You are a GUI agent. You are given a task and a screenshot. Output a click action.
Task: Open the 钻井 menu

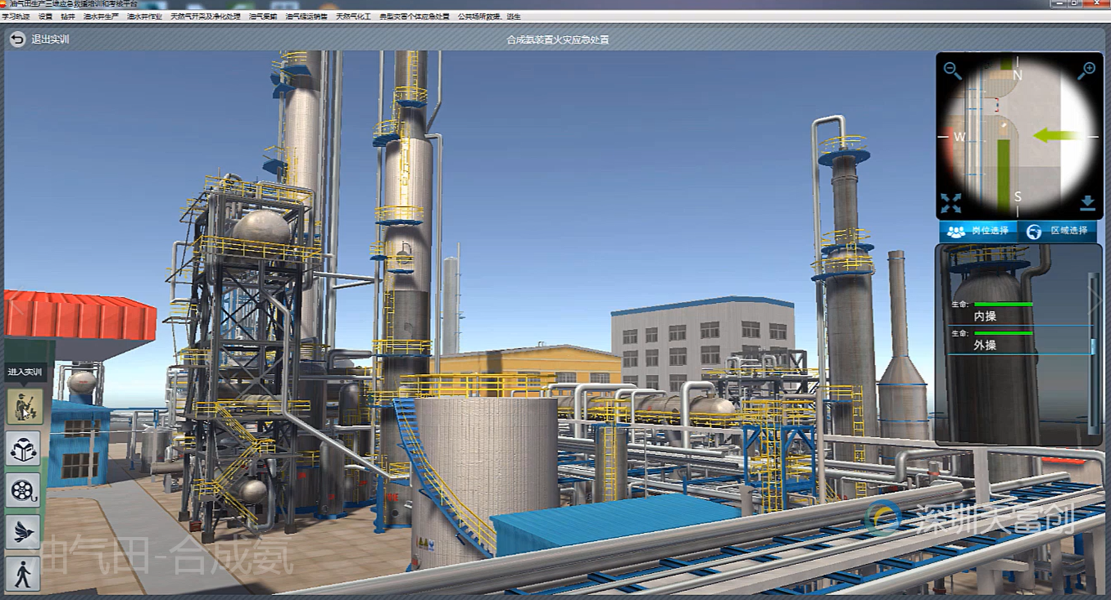pos(68,16)
